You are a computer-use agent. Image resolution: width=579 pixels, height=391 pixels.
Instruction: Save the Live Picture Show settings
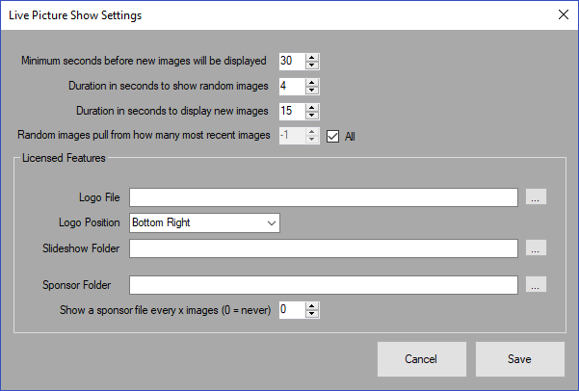click(520, 359)
